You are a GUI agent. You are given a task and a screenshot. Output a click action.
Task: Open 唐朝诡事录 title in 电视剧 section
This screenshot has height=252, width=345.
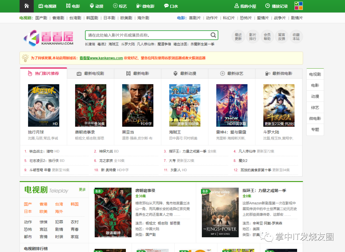pos(145,191)
